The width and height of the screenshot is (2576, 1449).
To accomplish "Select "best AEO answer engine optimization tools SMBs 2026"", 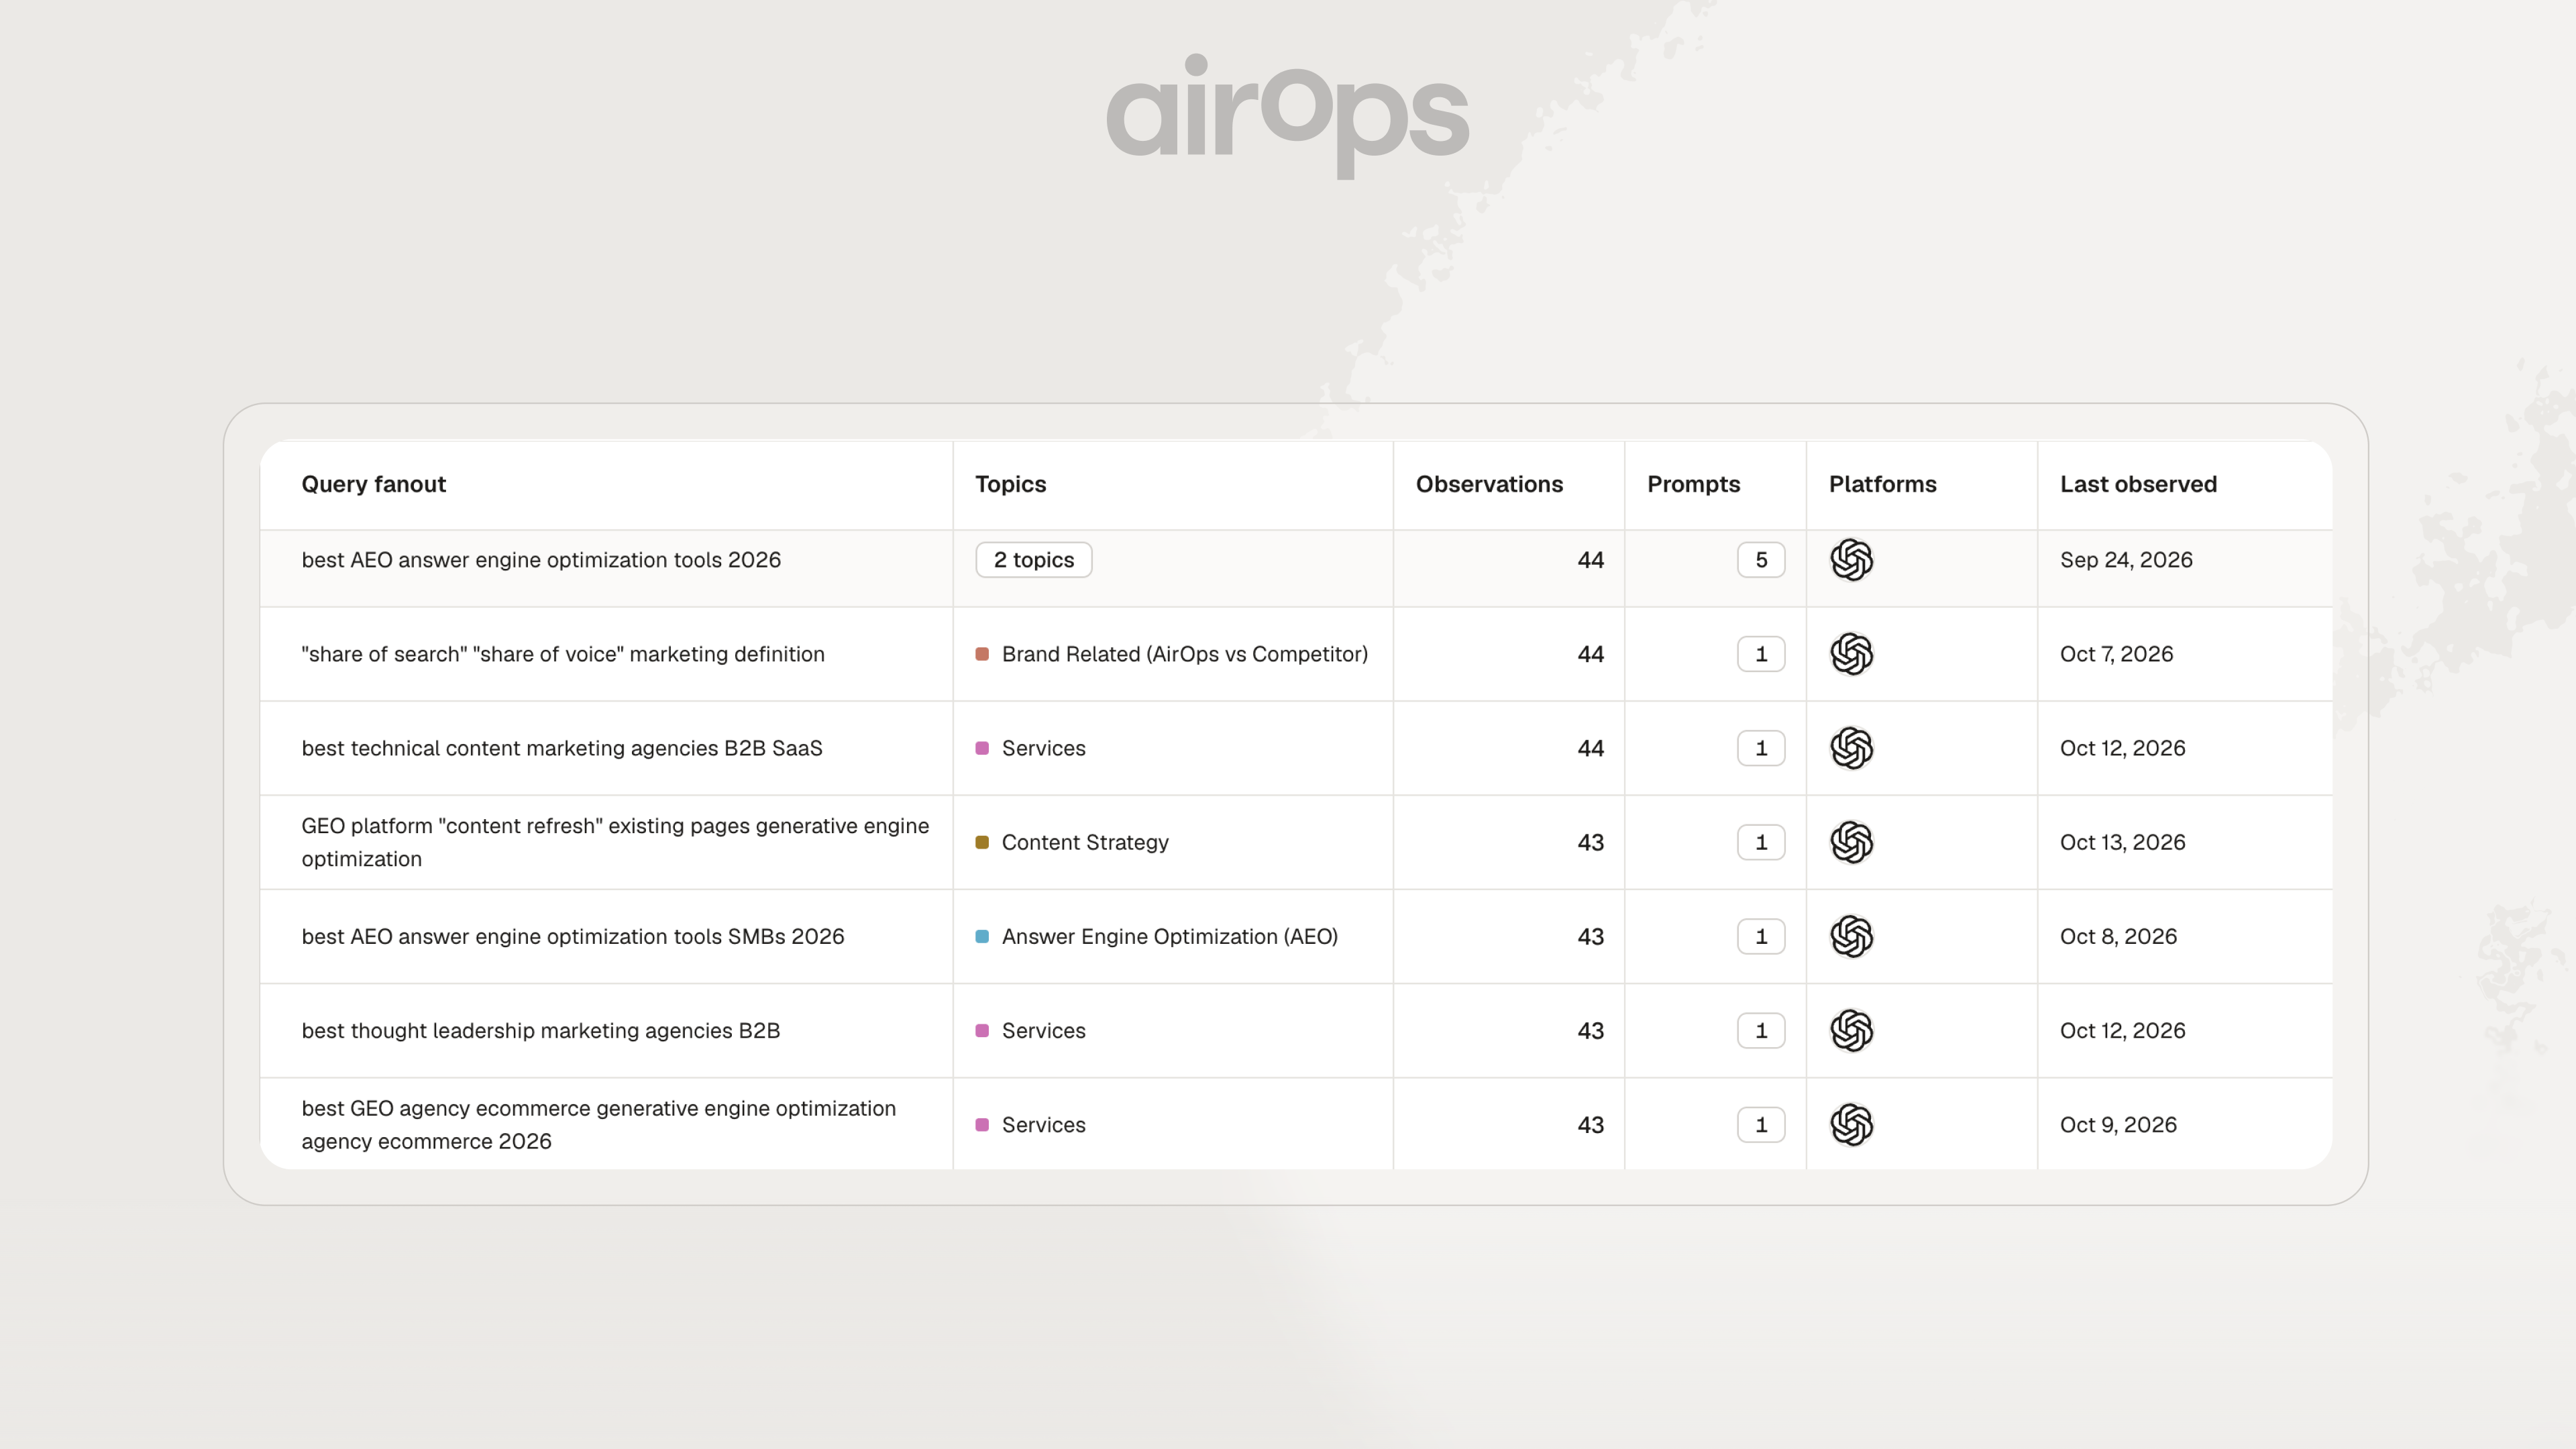I will [573, 936].
